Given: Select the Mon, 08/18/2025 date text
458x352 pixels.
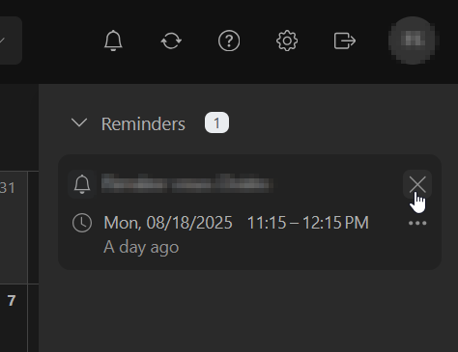Looking at the screenshot, I should tap(168, 223).
